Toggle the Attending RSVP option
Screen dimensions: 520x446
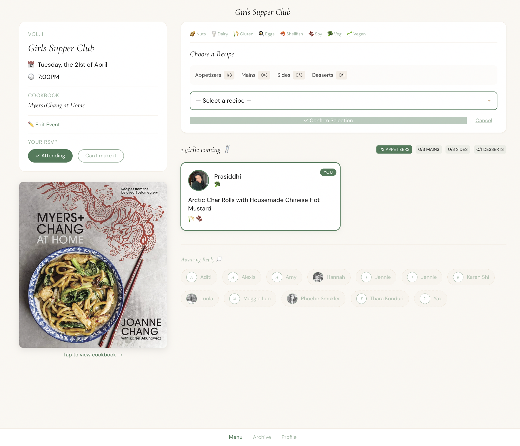point(50,156)
